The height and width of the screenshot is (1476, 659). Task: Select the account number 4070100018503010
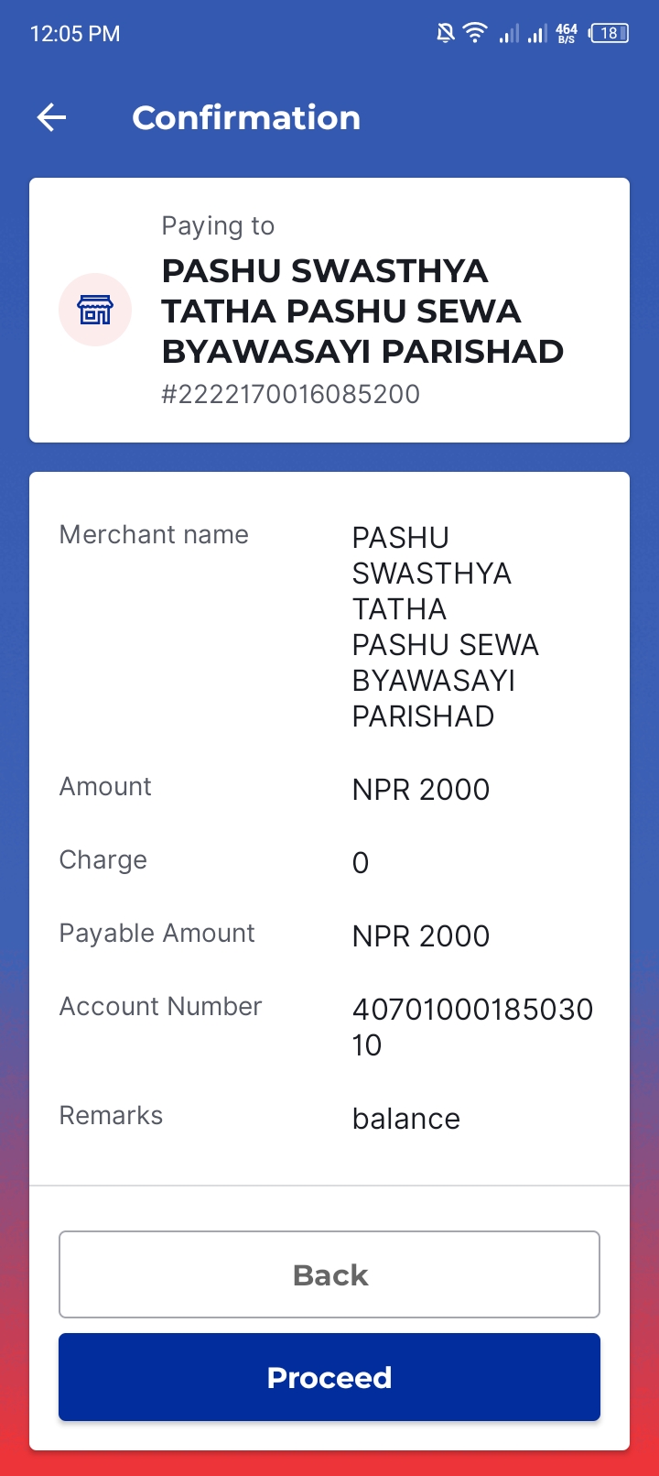click(472, 1027)
